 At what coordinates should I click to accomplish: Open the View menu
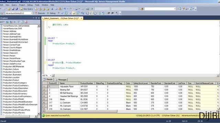click(7, 5)
